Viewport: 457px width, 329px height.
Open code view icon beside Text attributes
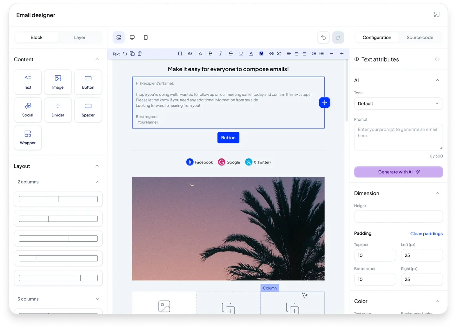(x=437, y=59)
